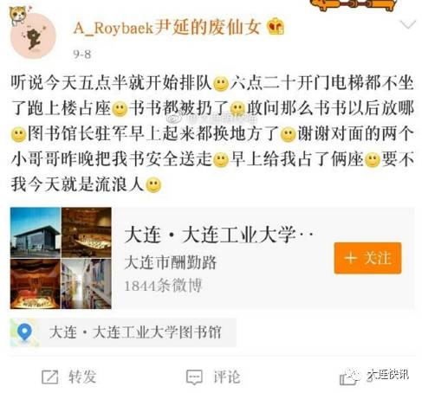The image size is (422, 393).
Task: Tap the 大连市酬勤路 address line
Action: [x=171, y=262]
